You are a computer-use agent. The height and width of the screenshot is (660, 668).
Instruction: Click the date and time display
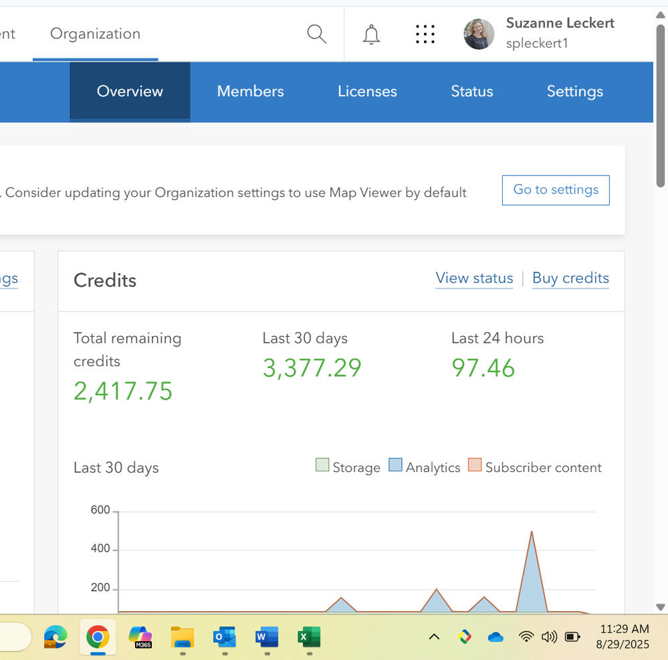(x=623, y=637)
